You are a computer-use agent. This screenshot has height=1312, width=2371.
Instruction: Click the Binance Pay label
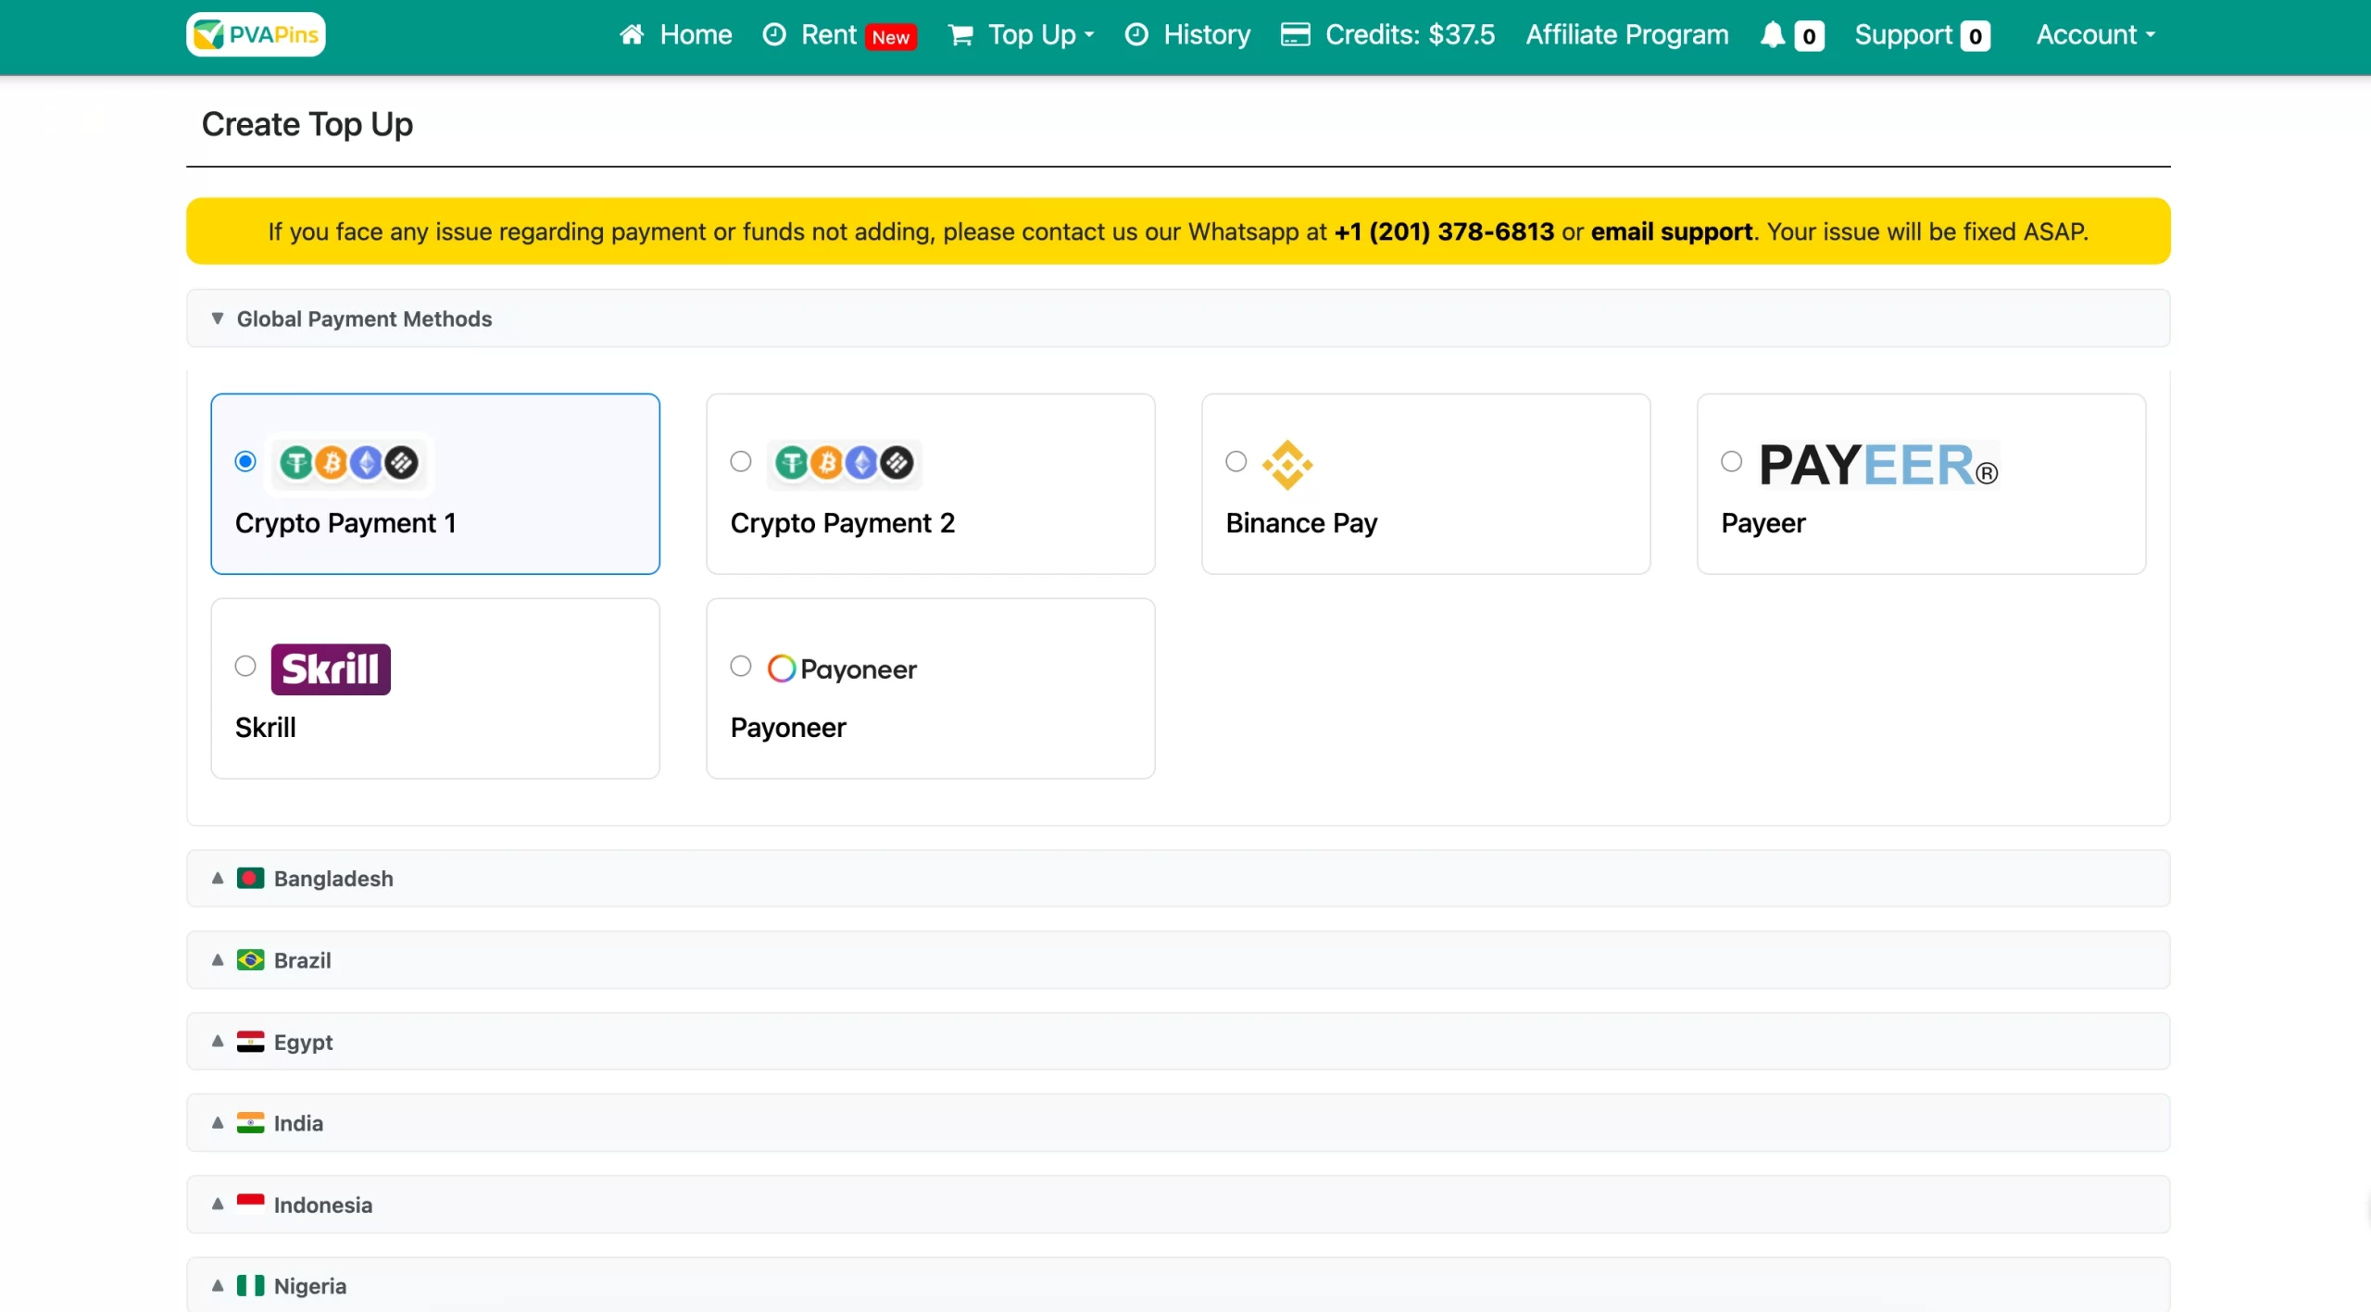(1301, 523)
